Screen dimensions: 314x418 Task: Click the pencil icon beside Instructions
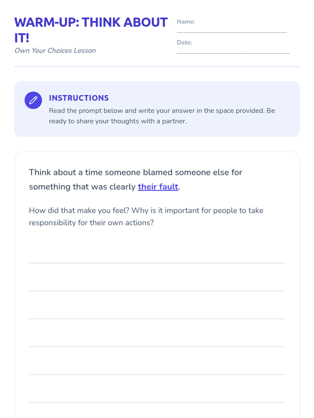click(x=33, y=100)
